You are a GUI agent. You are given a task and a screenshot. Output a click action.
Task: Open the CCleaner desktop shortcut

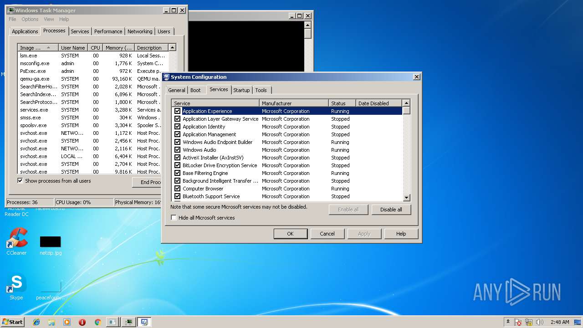[16, 241]
